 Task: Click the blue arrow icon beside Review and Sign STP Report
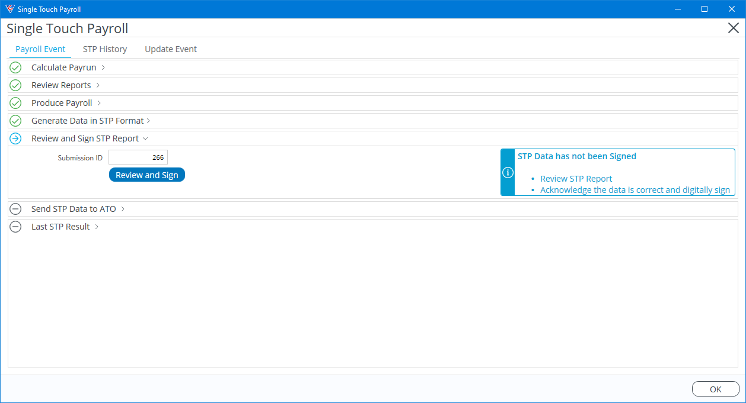click(15, 138)
